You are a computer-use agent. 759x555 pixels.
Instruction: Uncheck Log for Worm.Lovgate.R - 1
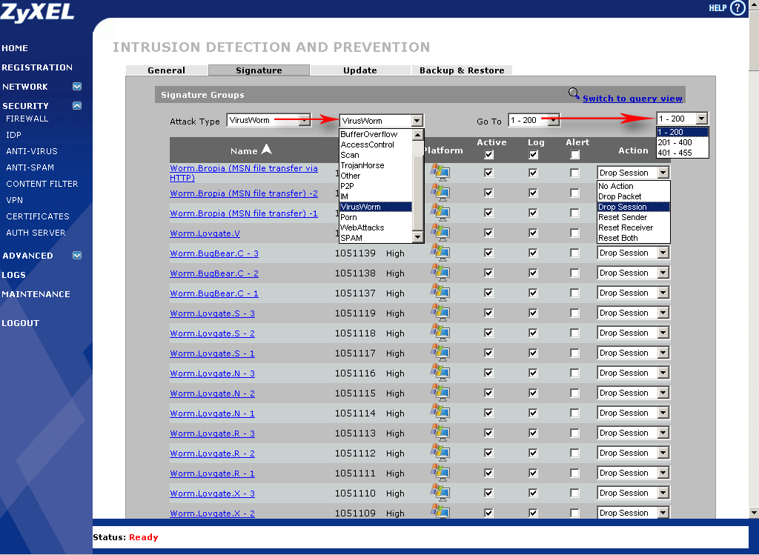[x=534, y=473]
